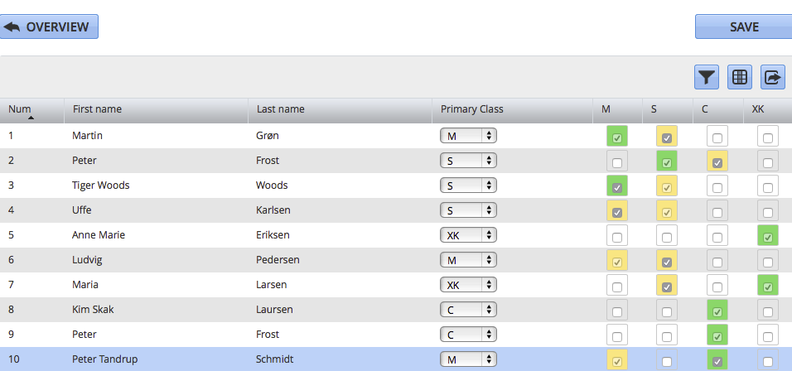The width and height of the screenshot is (792, 371).
Task: Sort by the Last name column header
Action: (280, 109)
